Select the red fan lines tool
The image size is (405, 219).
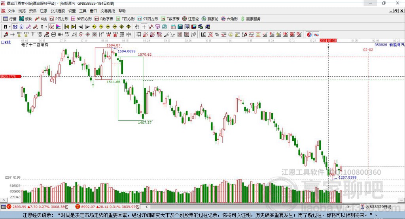(146, 35)
